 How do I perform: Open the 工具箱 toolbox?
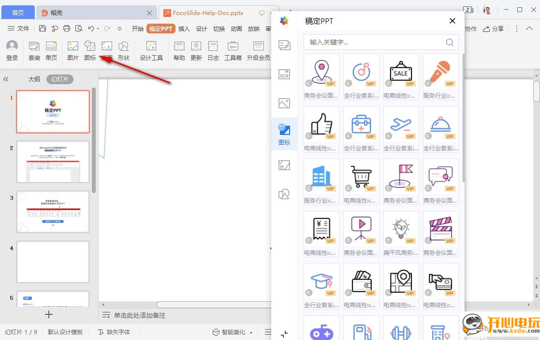(x=233, y=51)
